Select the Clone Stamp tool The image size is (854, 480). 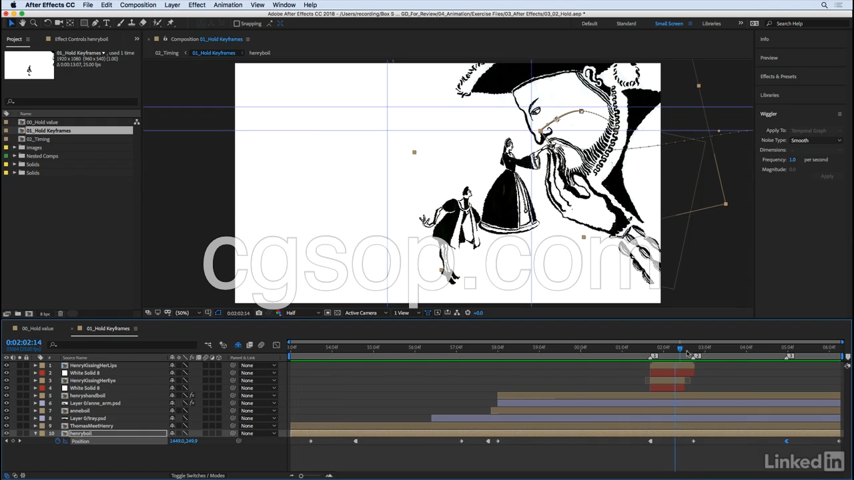(x=131, y=23)
